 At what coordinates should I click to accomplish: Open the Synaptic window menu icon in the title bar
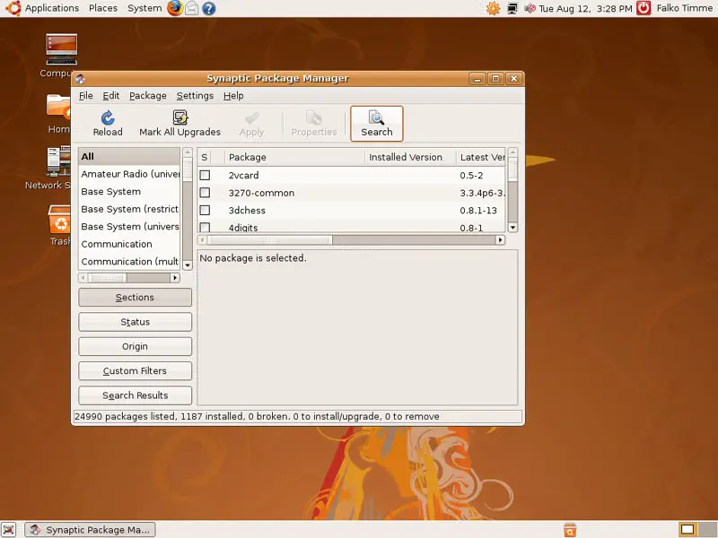coord(81,79)
